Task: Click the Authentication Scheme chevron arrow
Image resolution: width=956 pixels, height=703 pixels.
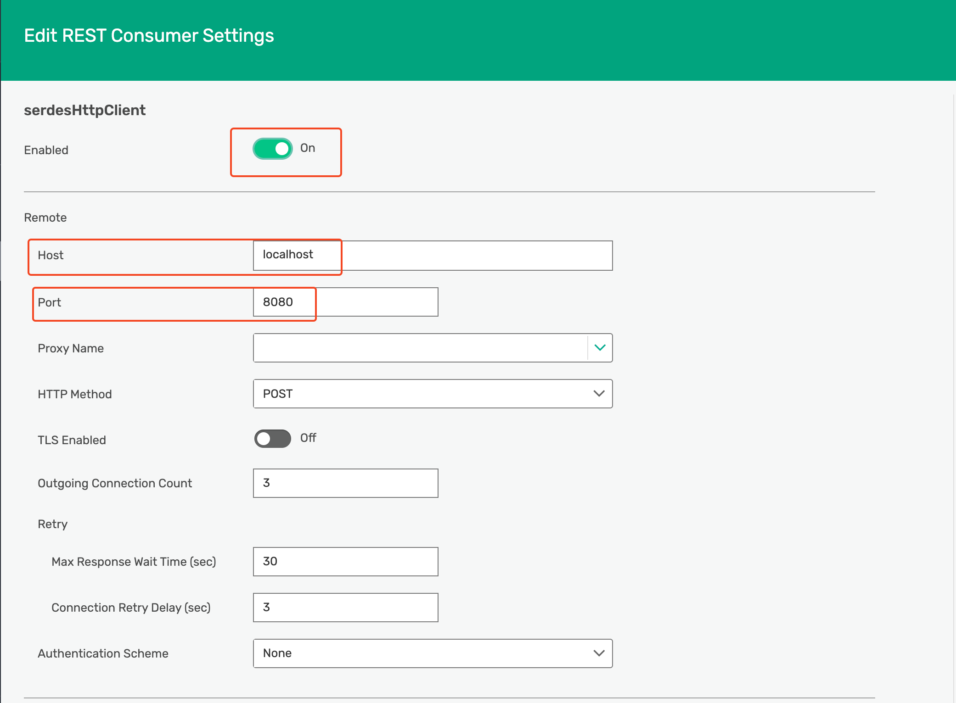Action: tap(599, 653)
